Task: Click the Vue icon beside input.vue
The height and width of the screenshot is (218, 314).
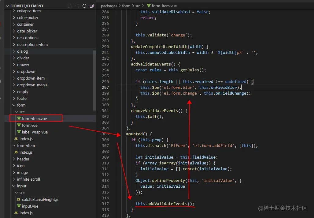Action: point(19,206)
